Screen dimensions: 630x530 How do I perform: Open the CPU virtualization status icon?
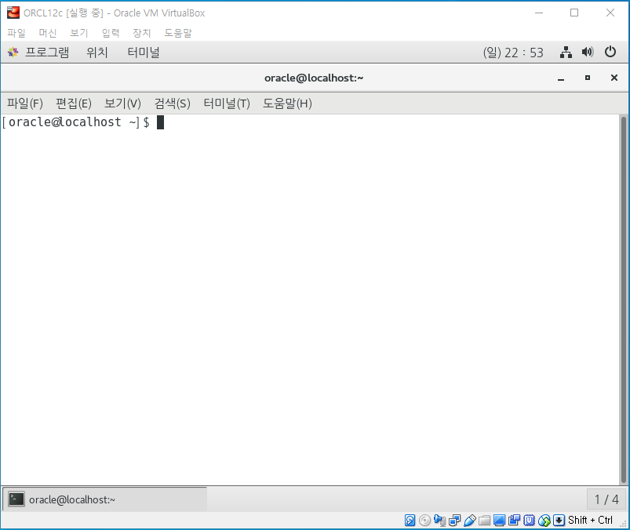point(529,521)
